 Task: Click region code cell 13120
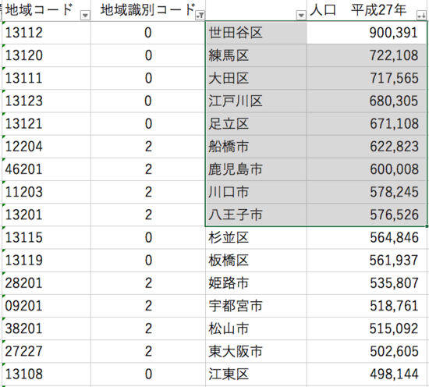[46, 55]
